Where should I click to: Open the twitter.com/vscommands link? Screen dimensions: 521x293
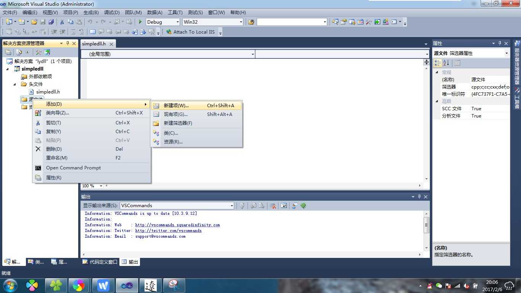tap(168, 231)
